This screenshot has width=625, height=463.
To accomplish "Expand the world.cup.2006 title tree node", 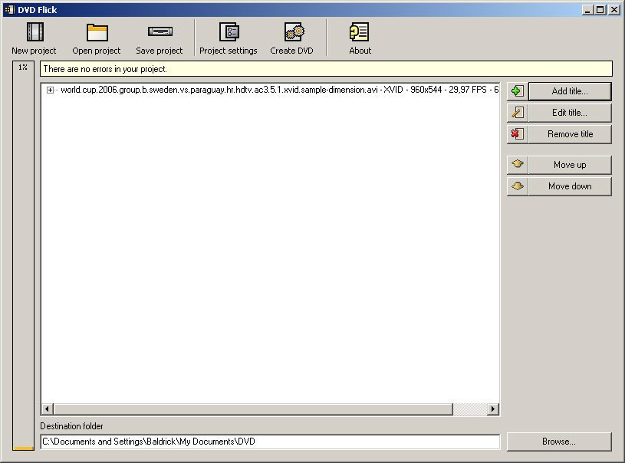I will pos(50,90).
